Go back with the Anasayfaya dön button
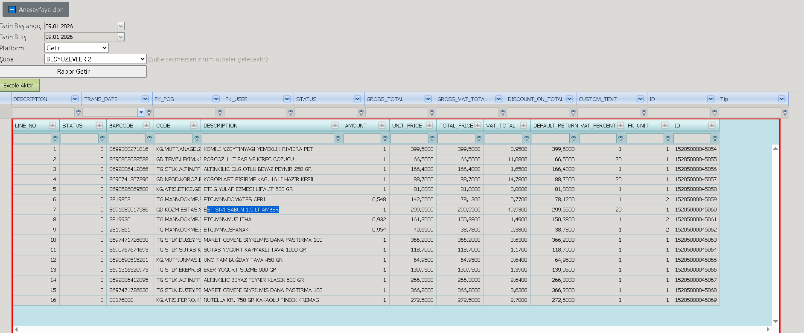Screen dimensions: 804x333 (36, 9)
